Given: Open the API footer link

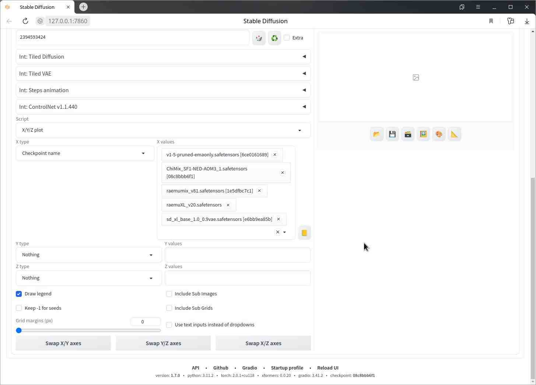Looking at the screenshot, I should pyautogui.click(x=196, y=368).
